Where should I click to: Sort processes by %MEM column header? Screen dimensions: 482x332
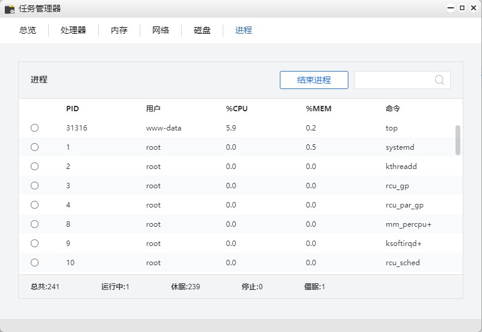(318, 109)
